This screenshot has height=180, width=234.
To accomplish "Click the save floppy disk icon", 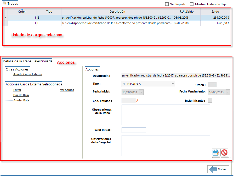I will point(216,153).
